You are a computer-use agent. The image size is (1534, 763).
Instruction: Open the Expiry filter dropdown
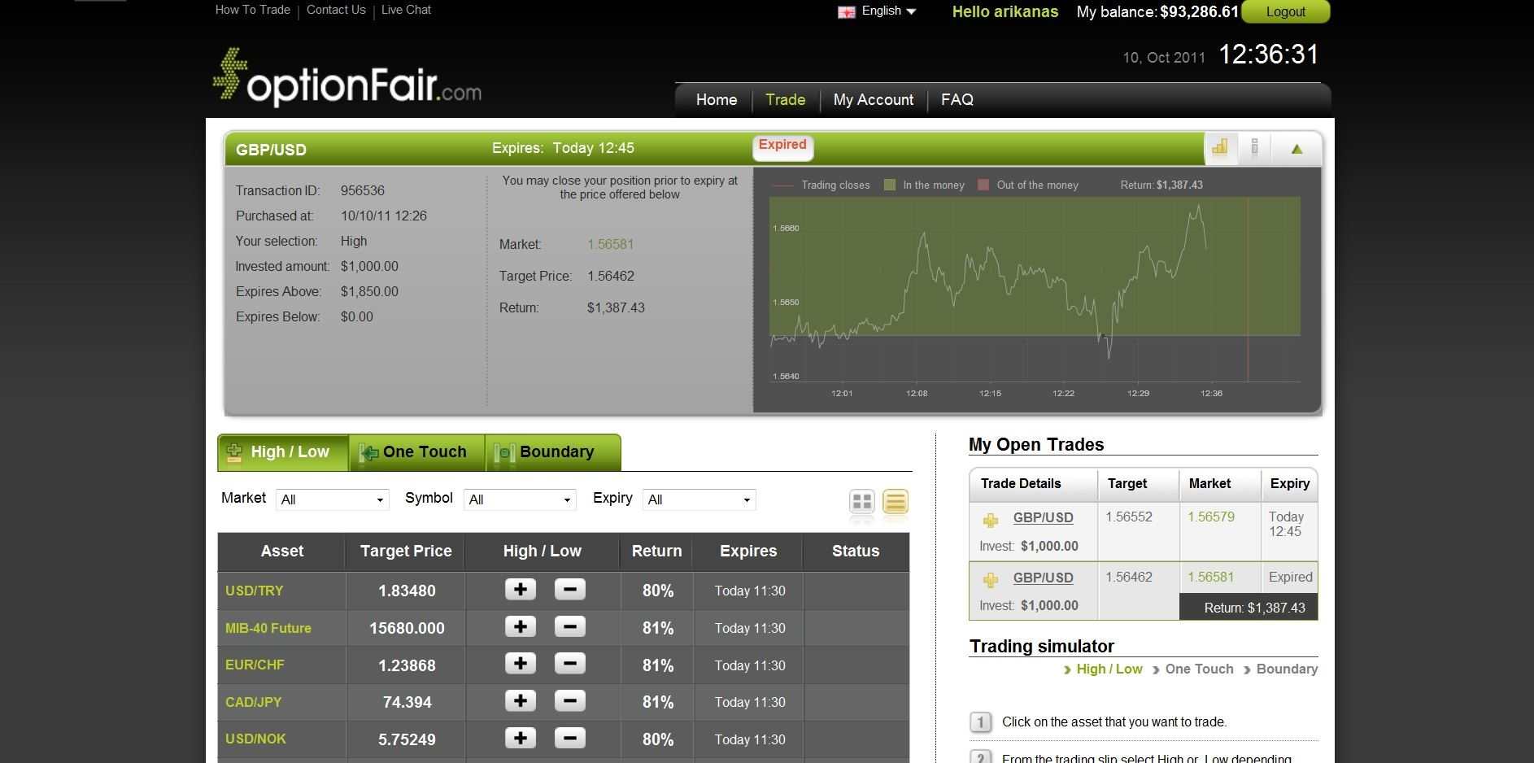click(x=699, y=499)
